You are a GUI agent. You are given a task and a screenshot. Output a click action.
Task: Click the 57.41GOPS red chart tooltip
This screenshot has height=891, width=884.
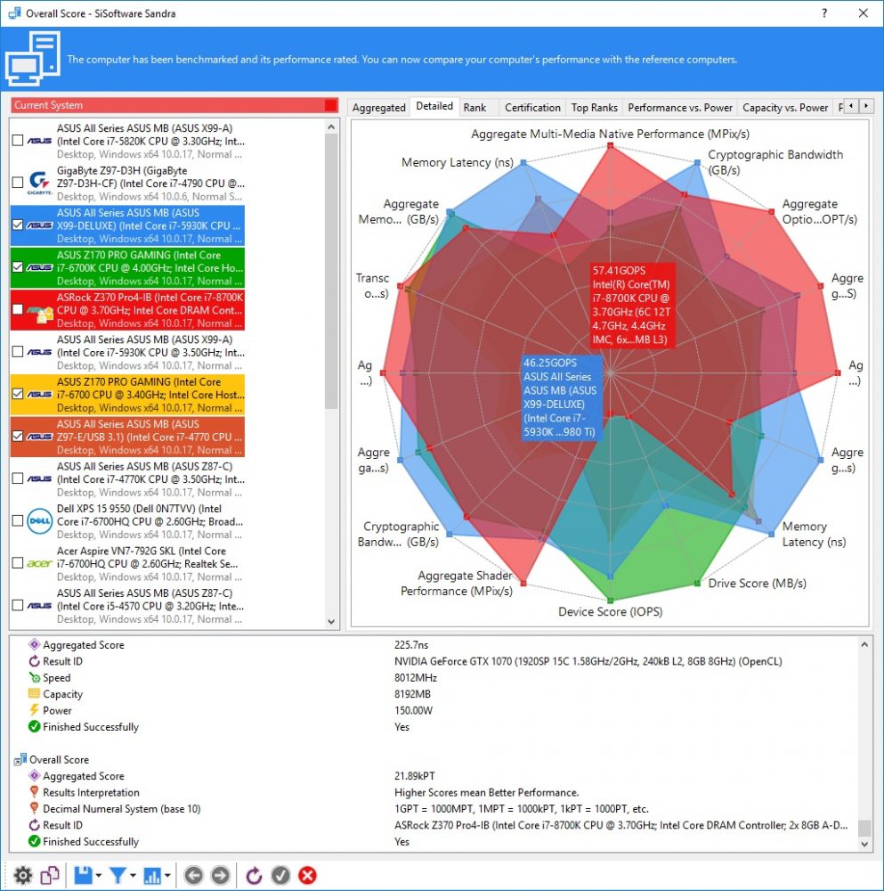tap(632, 305)
